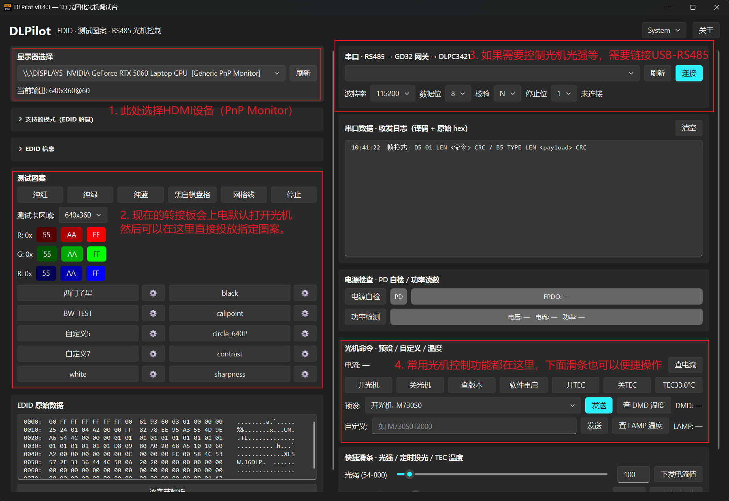Open the System theme dropdown
The width and height of the screenshot is (729, 501).
click(664, 30)
